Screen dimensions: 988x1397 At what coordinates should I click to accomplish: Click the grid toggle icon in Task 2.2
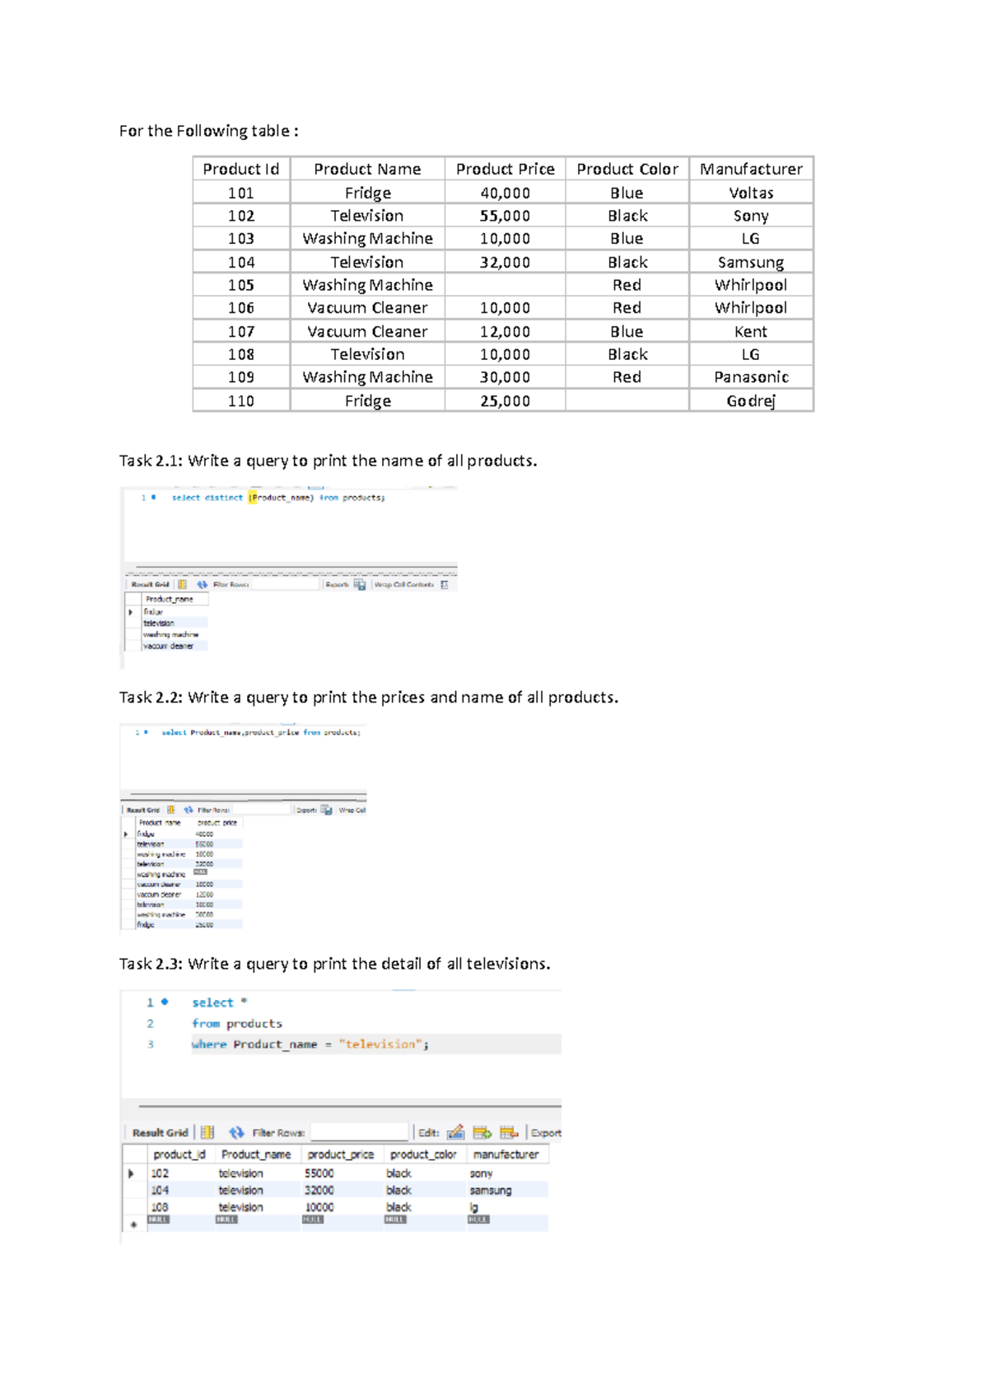point(171,810)
